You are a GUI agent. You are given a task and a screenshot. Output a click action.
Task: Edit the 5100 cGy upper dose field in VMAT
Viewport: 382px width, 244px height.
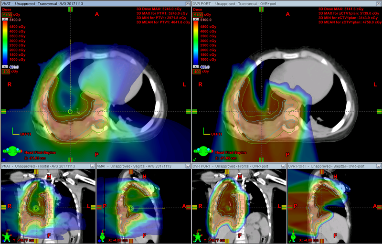click(7, 15)
